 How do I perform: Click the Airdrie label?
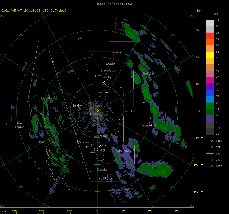[100, 136]
